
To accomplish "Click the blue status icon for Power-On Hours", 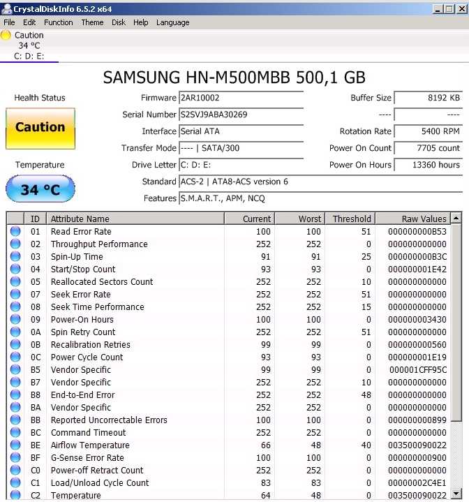I will click(x=15, y=319).
